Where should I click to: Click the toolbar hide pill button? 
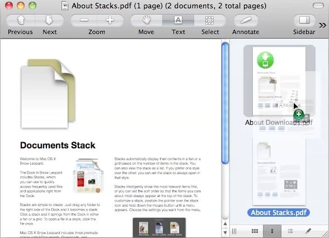click(318, 6)
